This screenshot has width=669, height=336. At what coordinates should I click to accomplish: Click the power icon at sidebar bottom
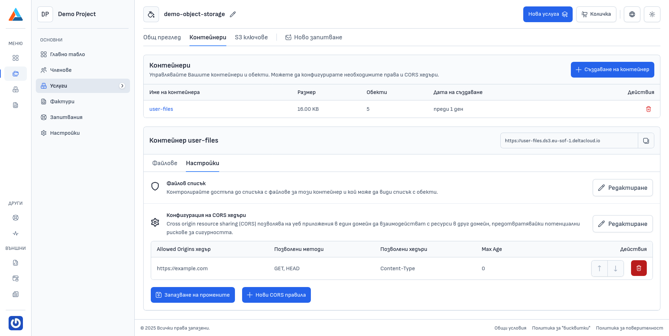tap(15, 323)
